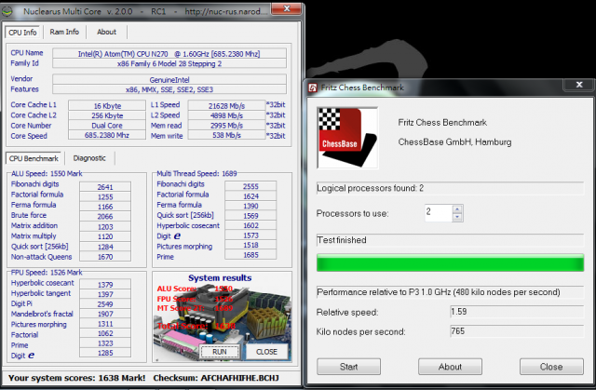Click the green test progress bar
The height and width of the screenshot is (390, 596).
pos(450,262)
